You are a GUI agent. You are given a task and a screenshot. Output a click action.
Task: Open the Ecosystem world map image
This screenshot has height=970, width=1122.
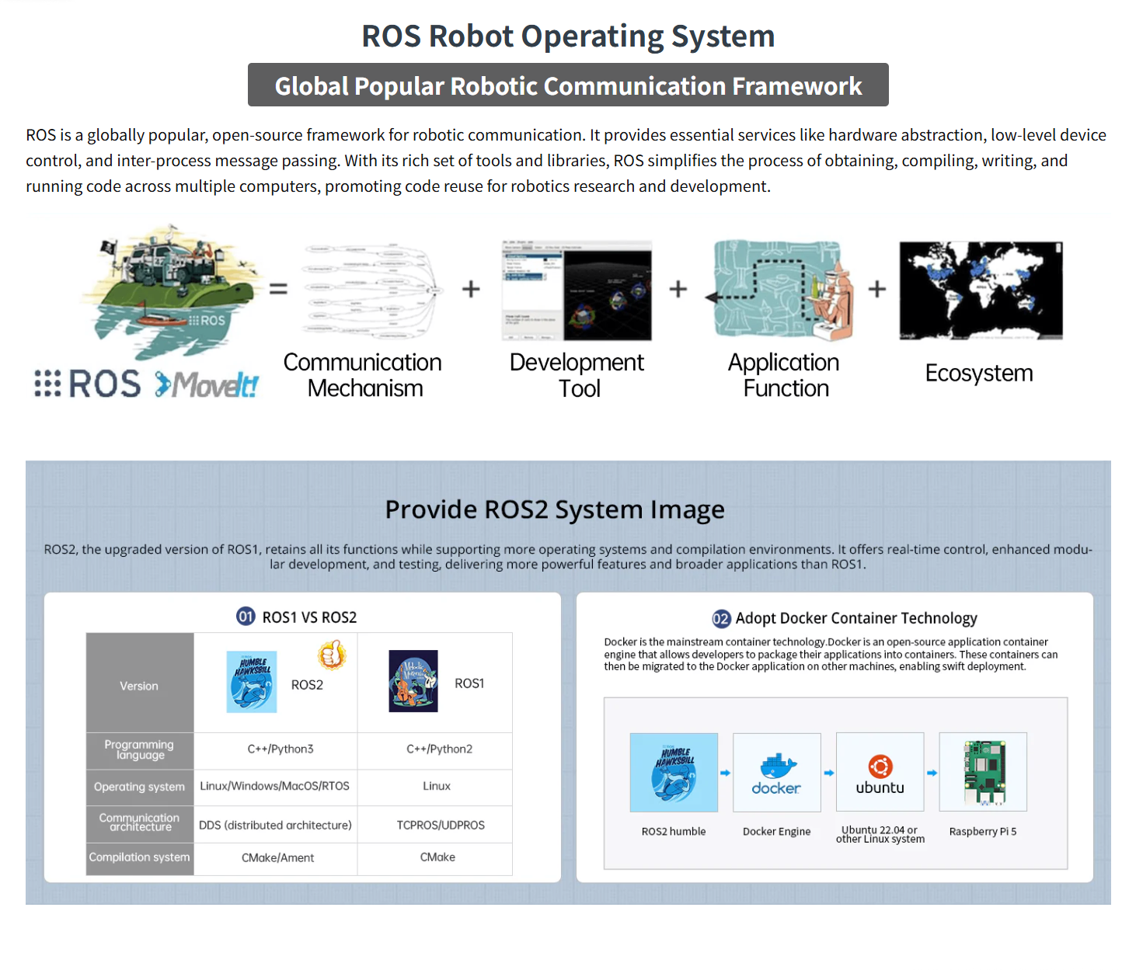(981, 290)
